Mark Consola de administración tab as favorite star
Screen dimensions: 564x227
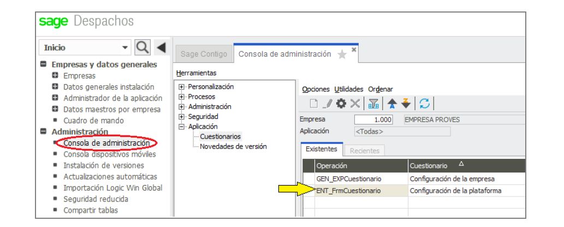(x=342, y=55)
